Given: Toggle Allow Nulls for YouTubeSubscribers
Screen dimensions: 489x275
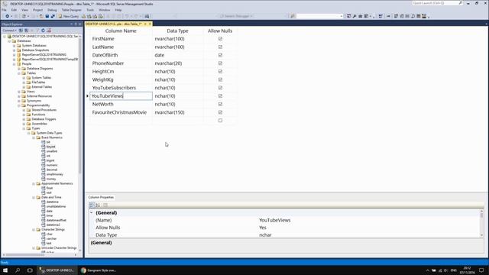Looking at the screenshot, I should coord(221,88).
